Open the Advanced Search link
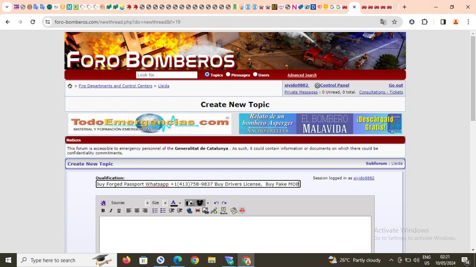The width and height of the screenshot is (476, 267). [x=302, y=75]
